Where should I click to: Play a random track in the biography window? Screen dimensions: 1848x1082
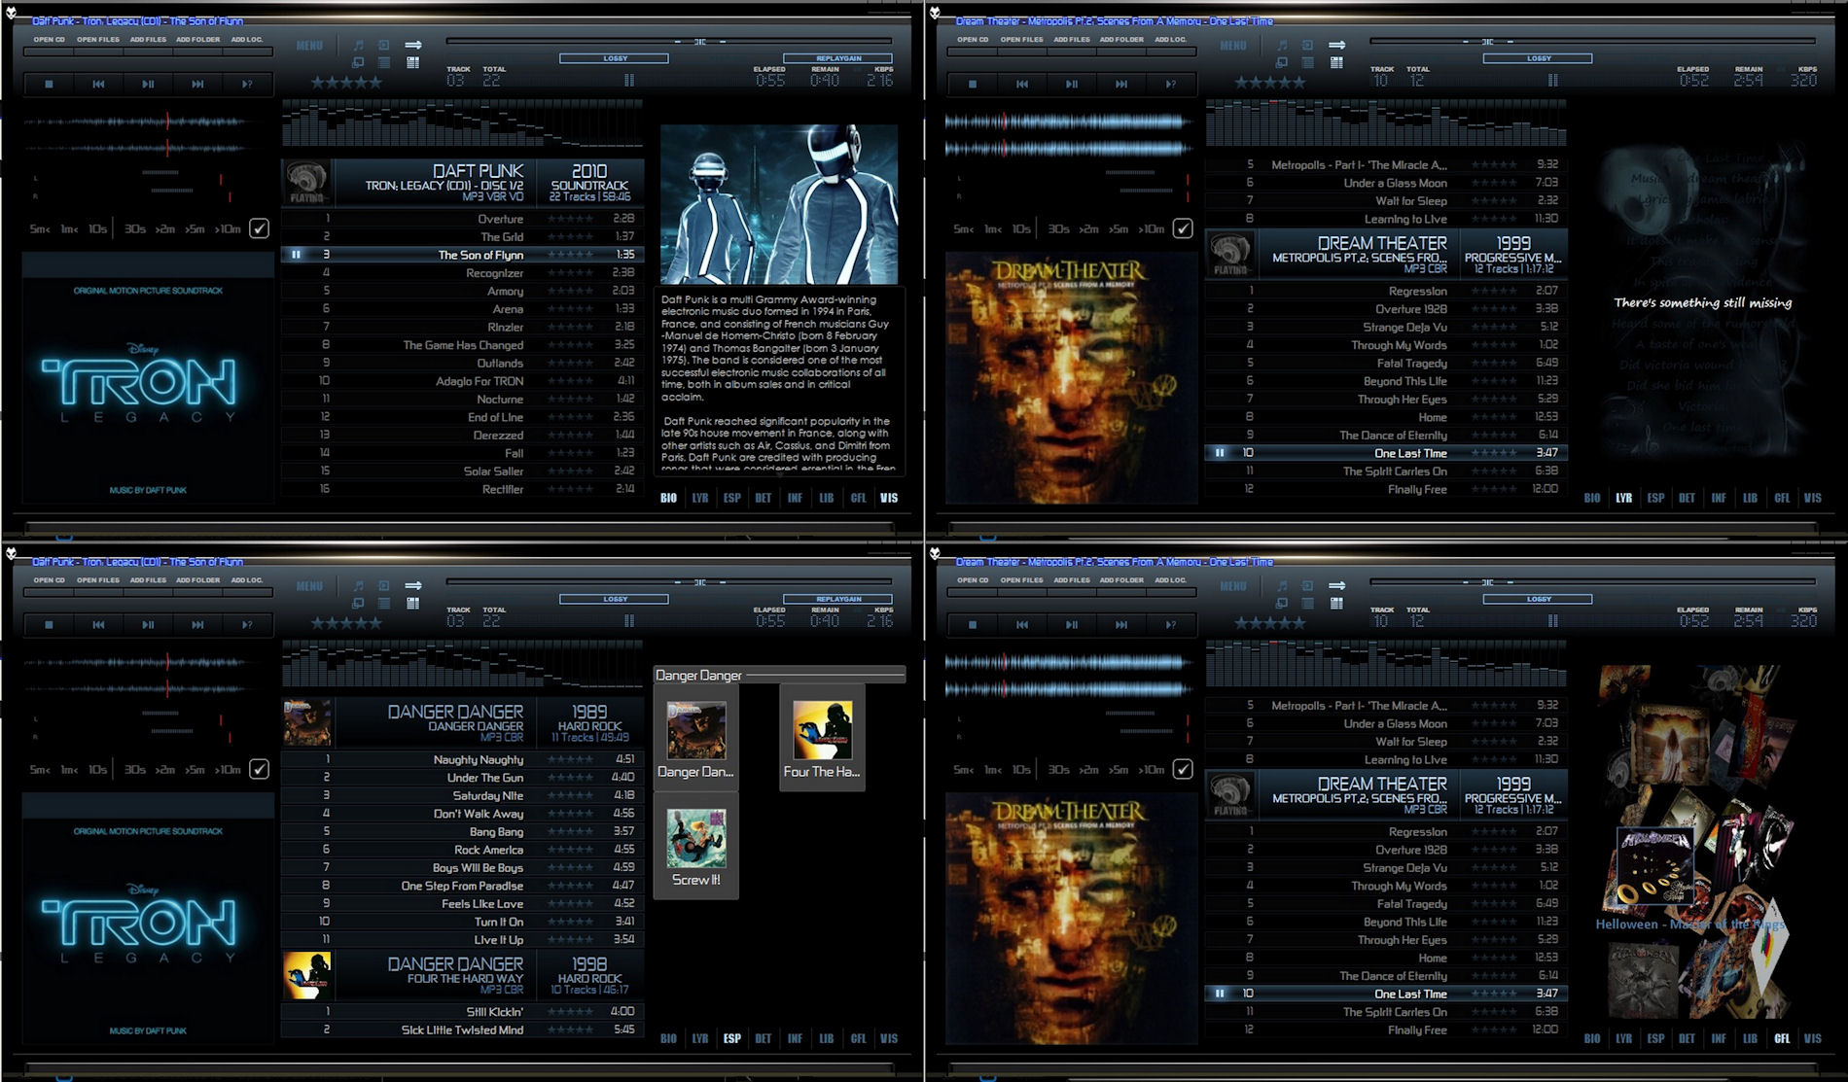click(247, 85)
